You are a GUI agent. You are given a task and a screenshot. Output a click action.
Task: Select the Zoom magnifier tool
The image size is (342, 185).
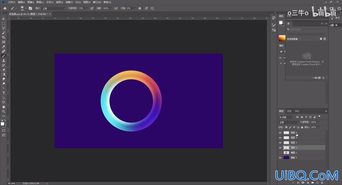point(4,111)
